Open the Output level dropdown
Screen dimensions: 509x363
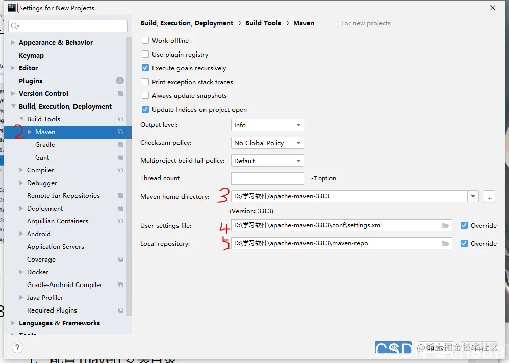coord(267,125)
